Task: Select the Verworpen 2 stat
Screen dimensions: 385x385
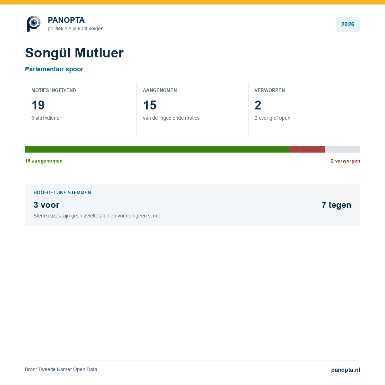Action: (x=304, y=108)
